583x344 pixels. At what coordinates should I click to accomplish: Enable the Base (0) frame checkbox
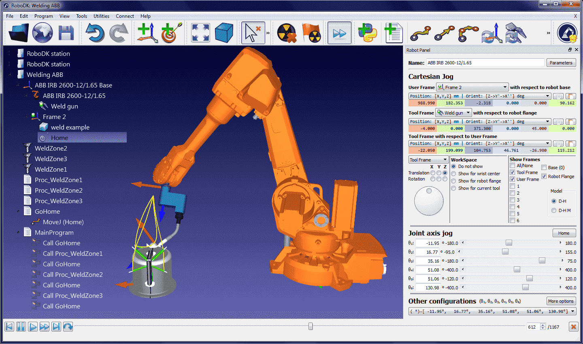click(x=544, y=168)
